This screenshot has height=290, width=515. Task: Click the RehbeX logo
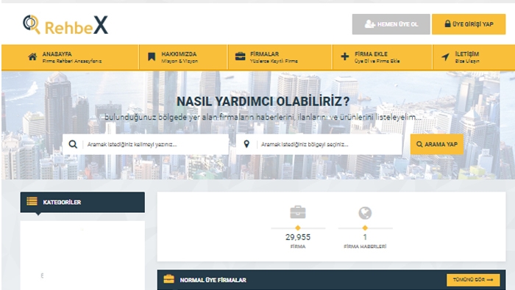[65, 24]
